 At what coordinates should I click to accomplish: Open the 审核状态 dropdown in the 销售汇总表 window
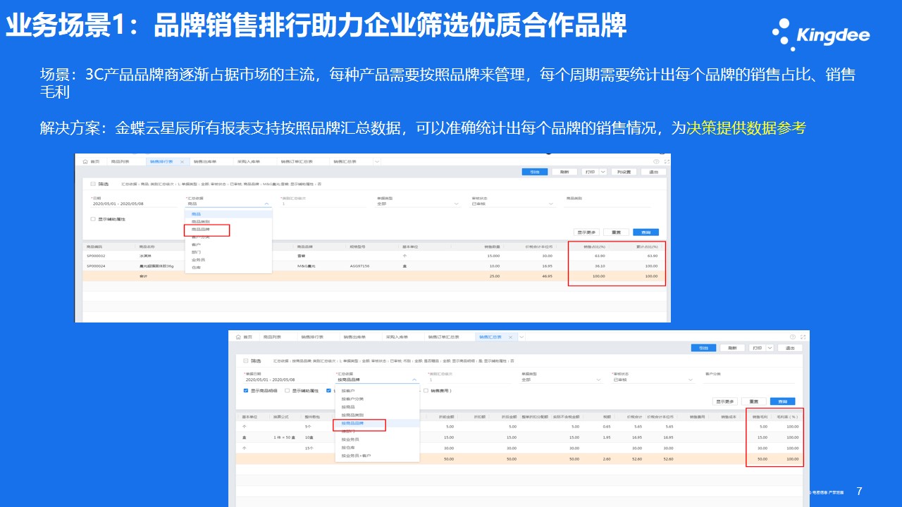click(653, 380)
